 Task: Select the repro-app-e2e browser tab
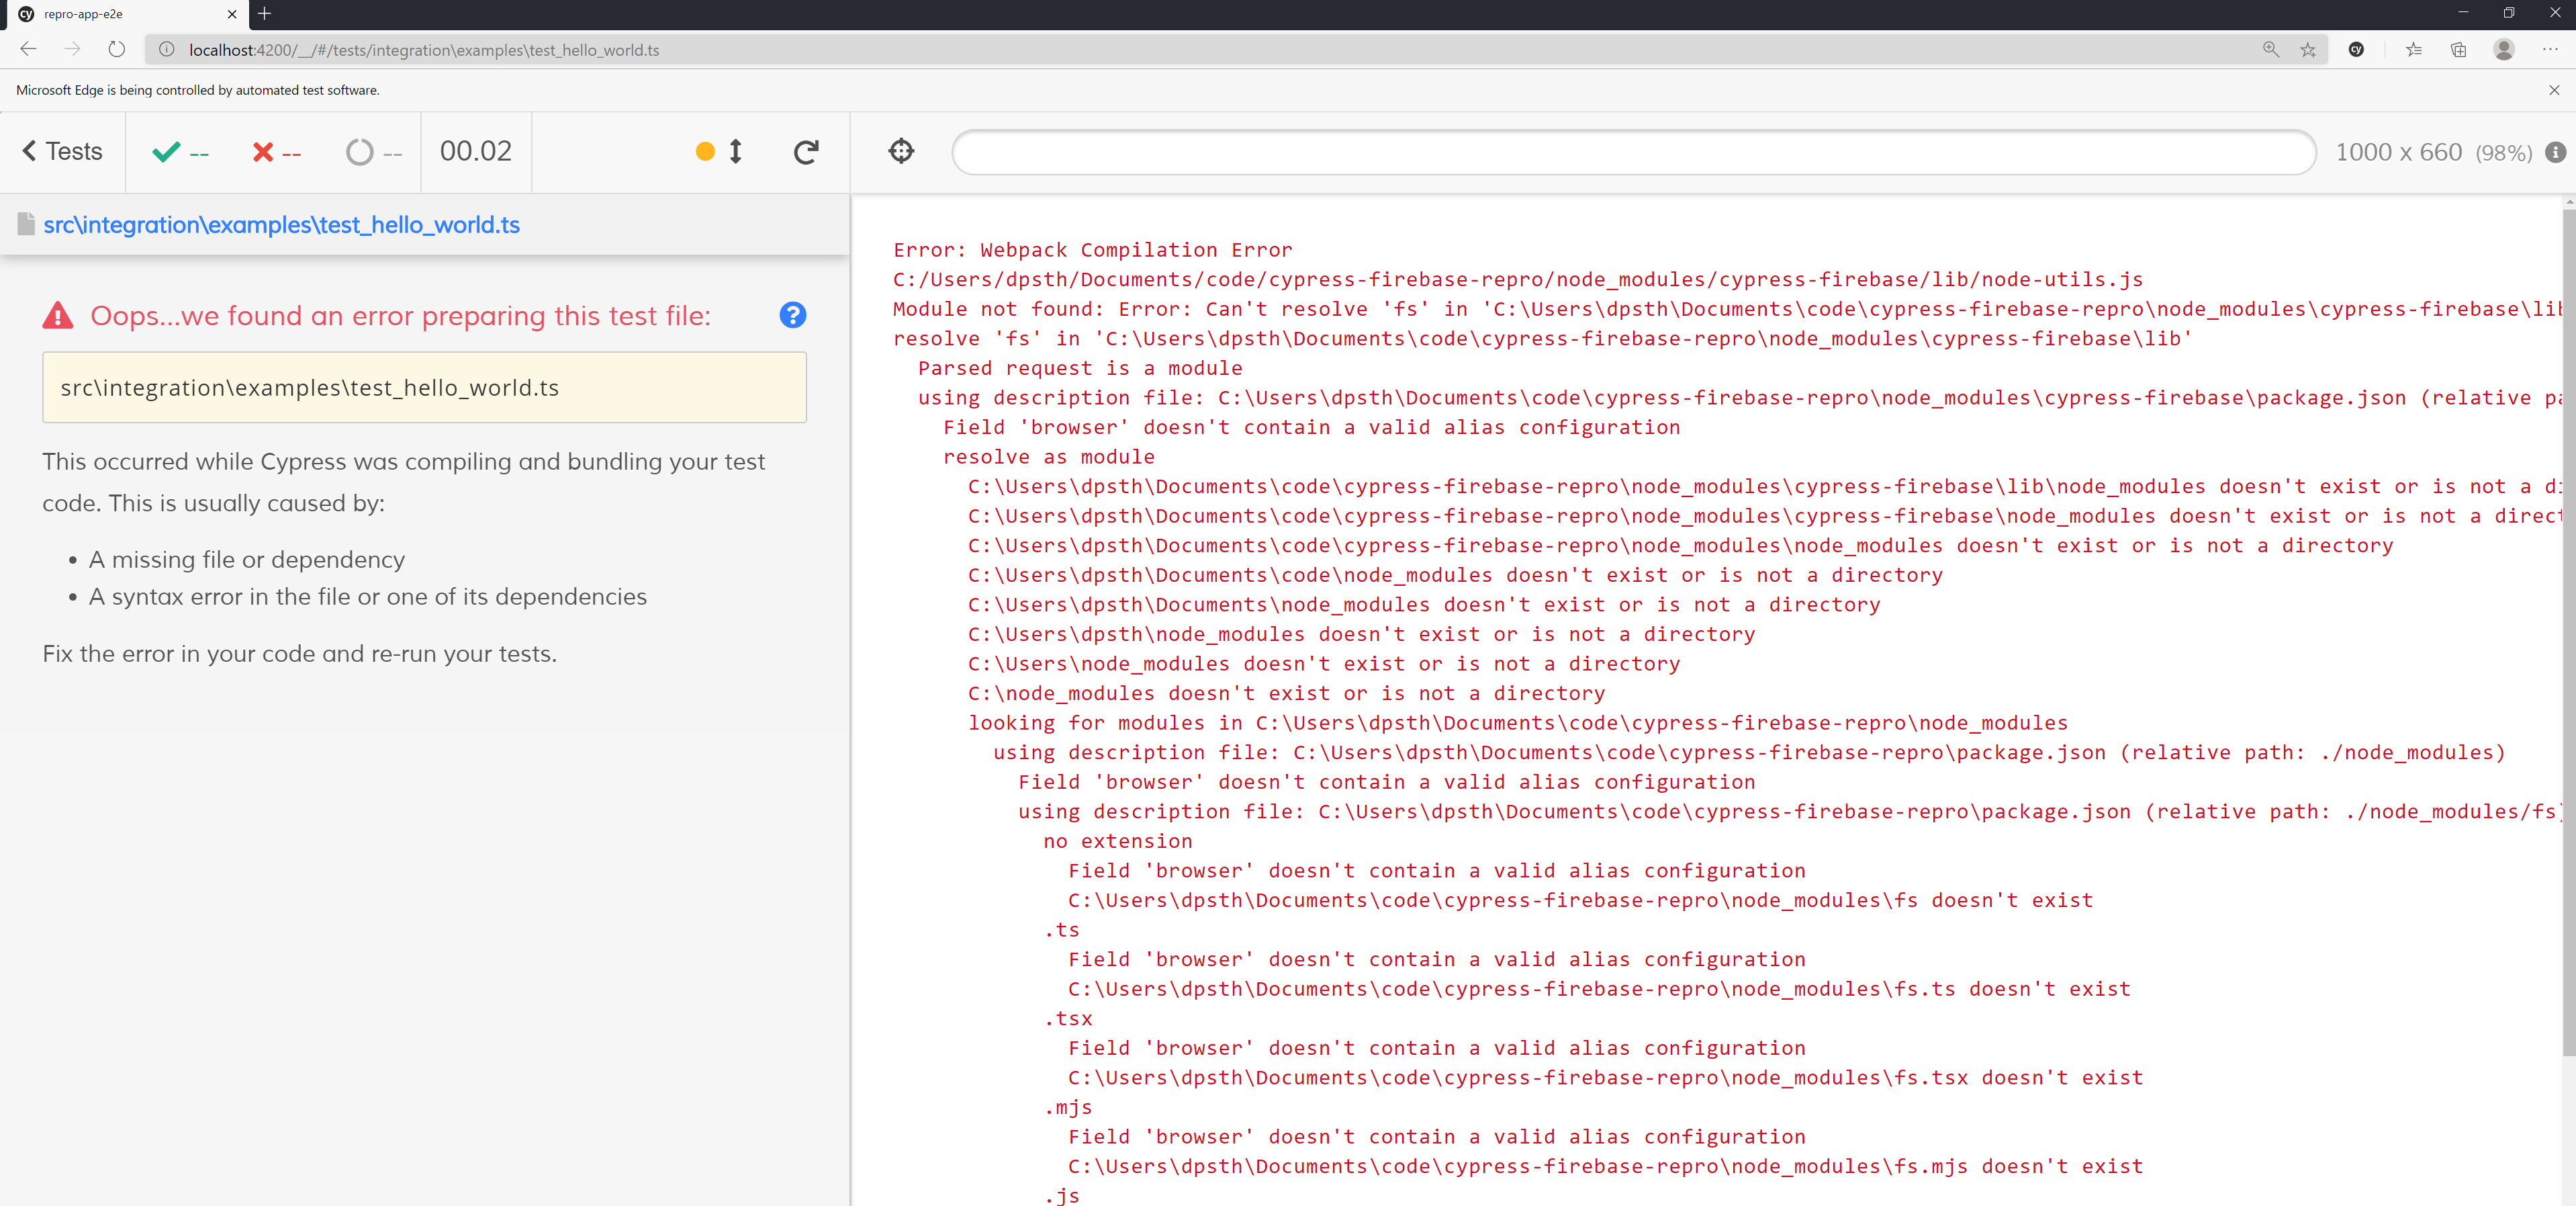[x=120, y=15]
